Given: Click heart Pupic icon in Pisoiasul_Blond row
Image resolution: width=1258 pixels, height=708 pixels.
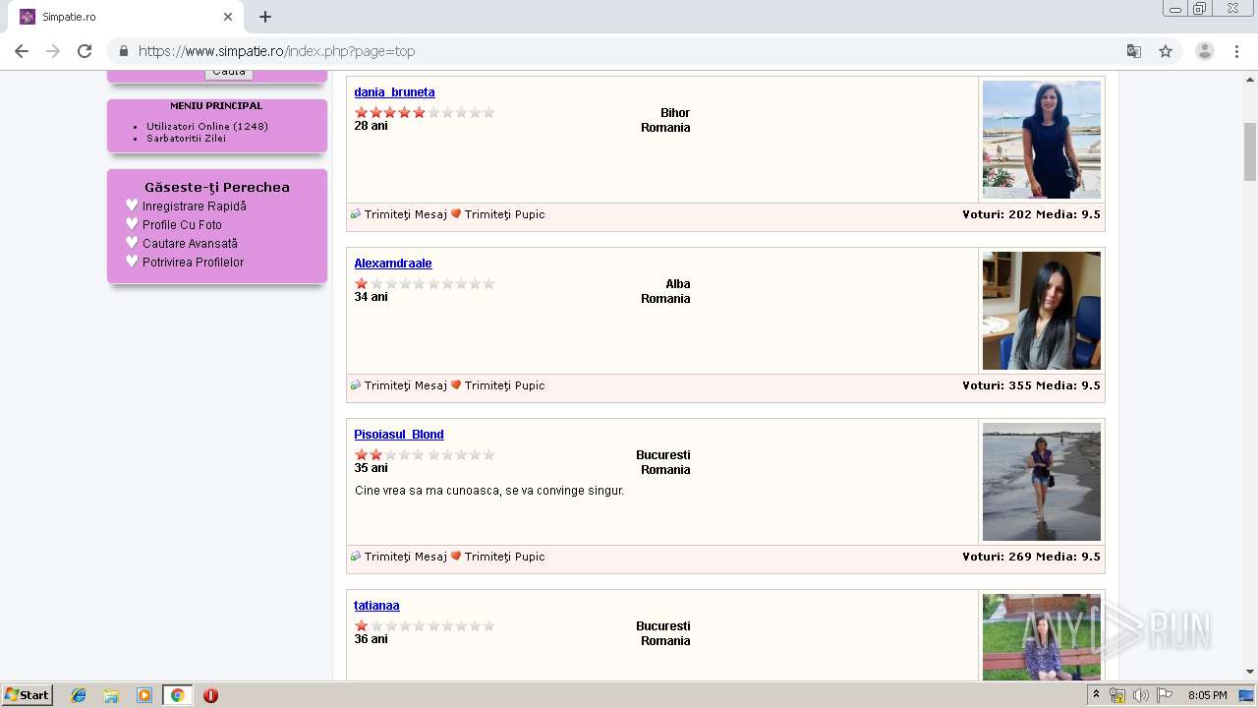Looking at the screenshot, I should 456,557.
